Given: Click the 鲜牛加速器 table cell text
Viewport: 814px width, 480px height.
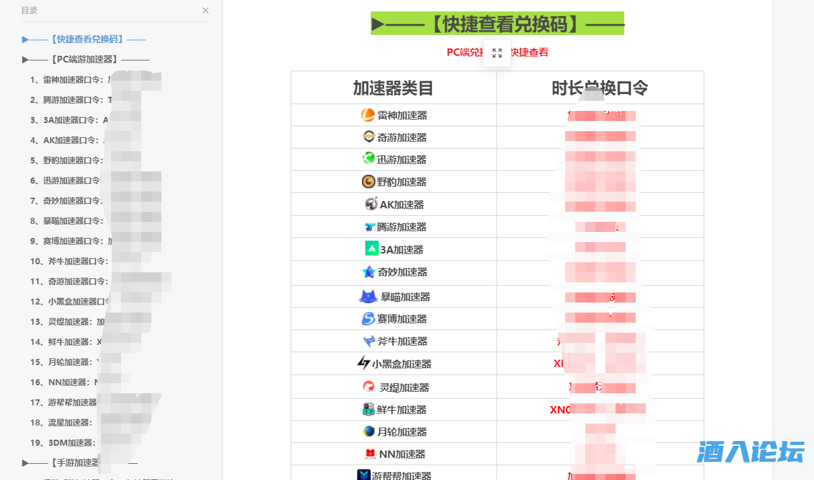Looking at the screenshot, I should coord(402,409).
